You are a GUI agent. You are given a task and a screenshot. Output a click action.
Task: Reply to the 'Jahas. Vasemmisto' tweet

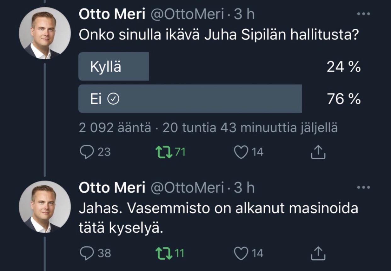click(x=86, y=253)
